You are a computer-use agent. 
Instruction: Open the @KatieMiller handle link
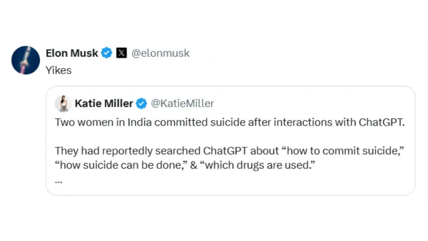click(183, 103)
